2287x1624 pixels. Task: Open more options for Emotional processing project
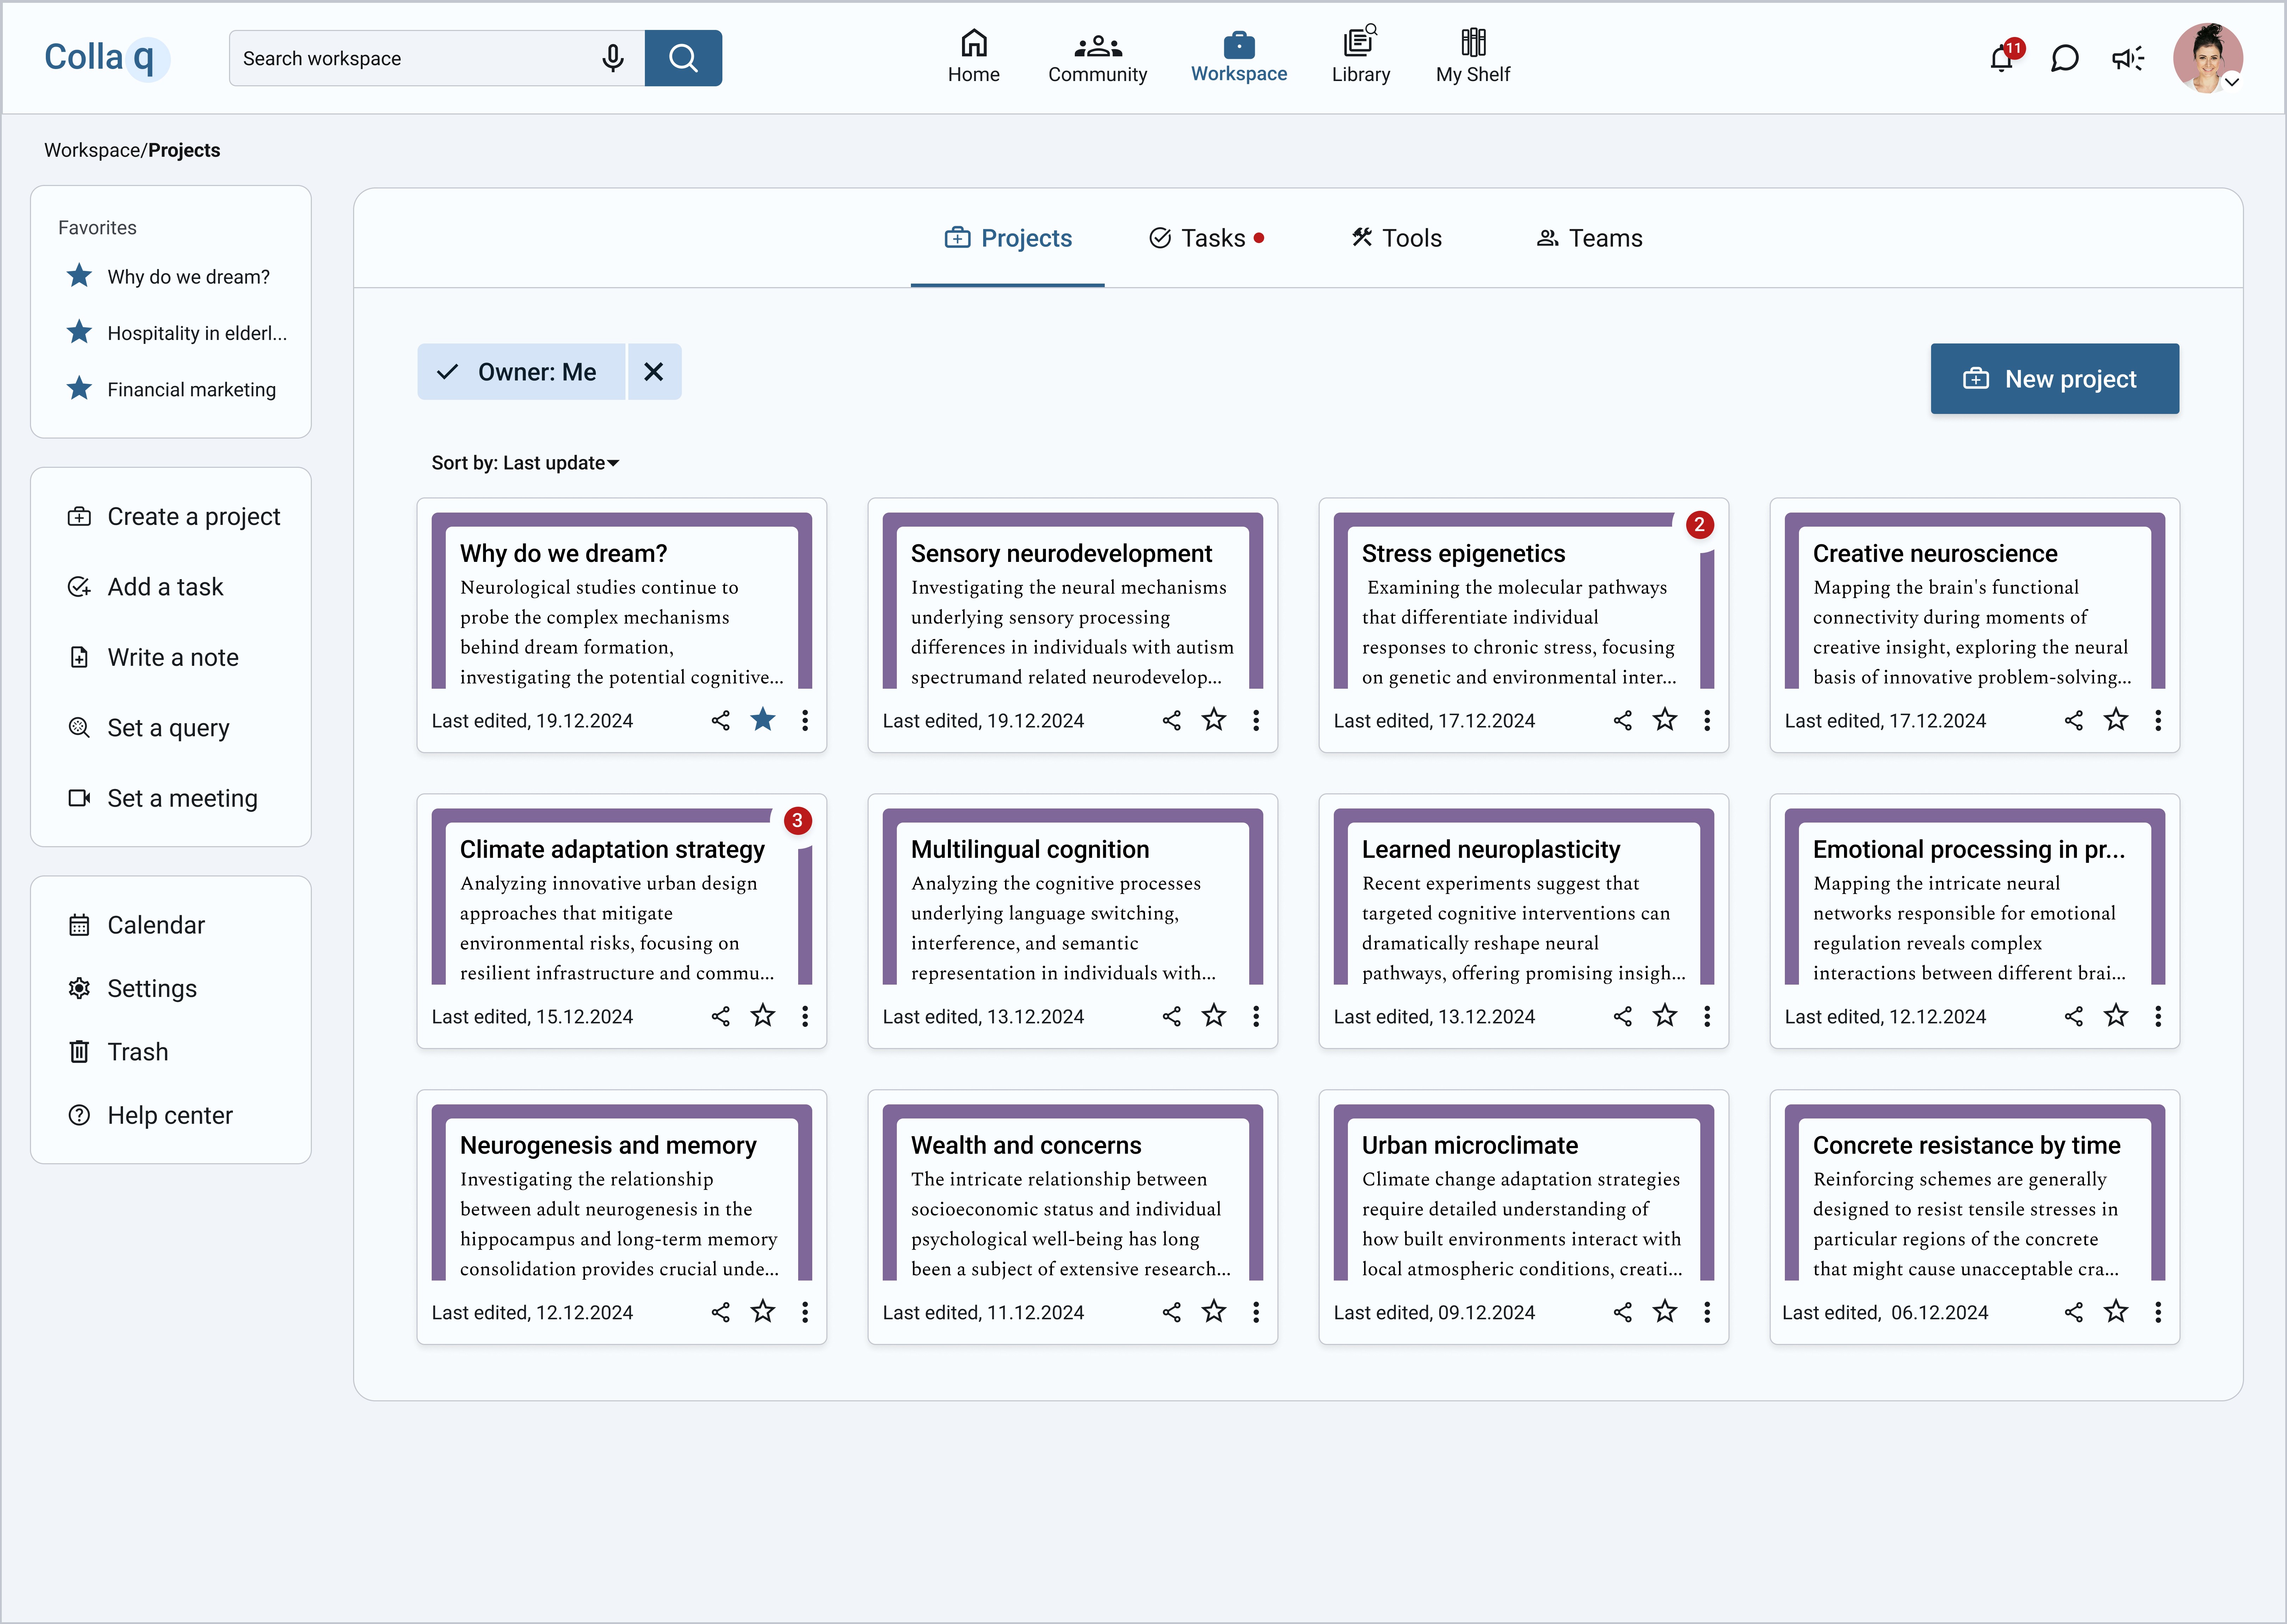pos(2158,1016)
